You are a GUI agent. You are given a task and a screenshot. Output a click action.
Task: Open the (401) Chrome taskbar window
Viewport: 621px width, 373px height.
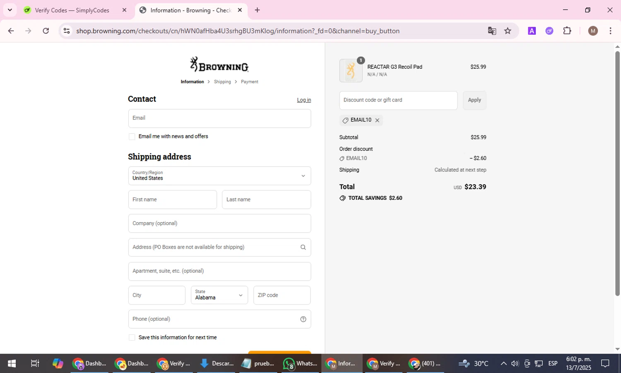pyautogui.click(x=425, y=363)
